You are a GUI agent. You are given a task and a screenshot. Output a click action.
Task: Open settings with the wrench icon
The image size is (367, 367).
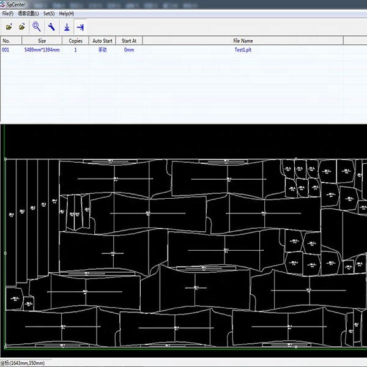(52, 27)
